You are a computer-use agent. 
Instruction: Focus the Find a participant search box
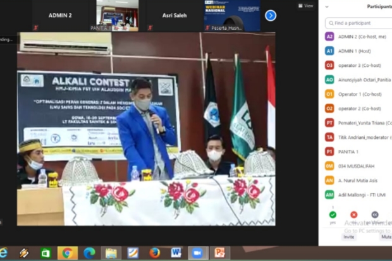pos(358,23)
